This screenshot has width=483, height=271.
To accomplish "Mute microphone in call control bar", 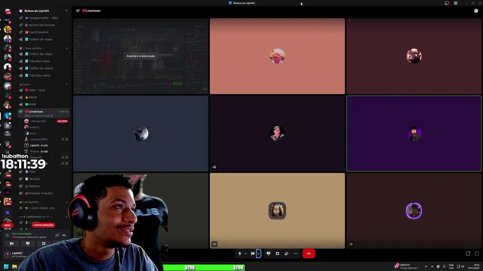I will (x=240, y=254).
